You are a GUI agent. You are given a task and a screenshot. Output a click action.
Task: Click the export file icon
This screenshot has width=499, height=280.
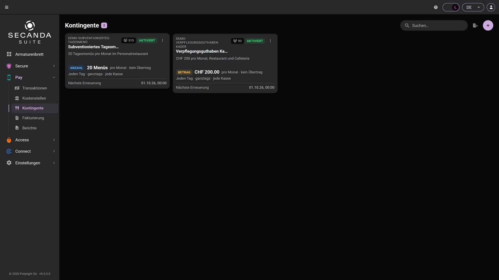click(x=475, y=25)
